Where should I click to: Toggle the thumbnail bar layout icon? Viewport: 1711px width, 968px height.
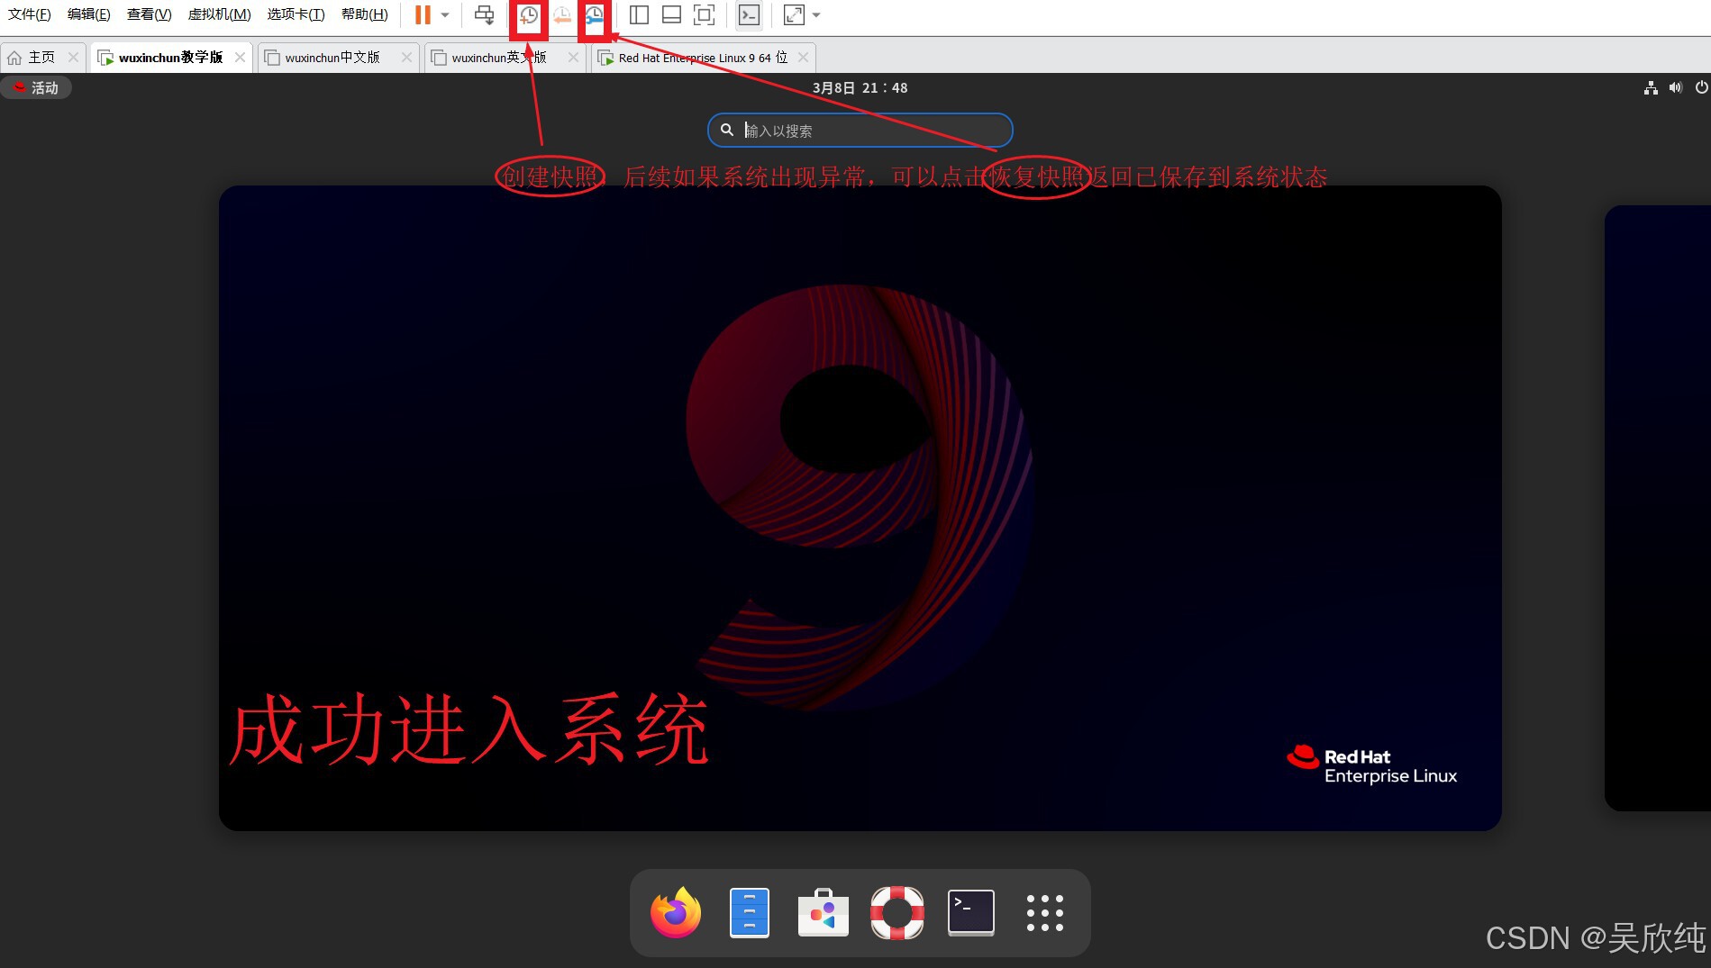671,14
